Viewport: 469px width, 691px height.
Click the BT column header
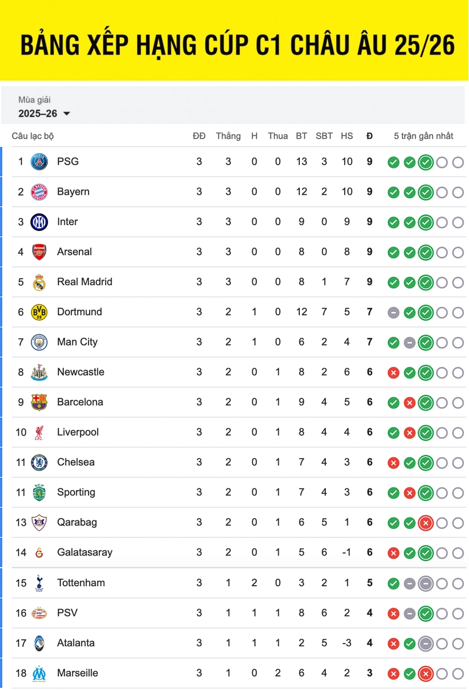[x=301, y=136]
